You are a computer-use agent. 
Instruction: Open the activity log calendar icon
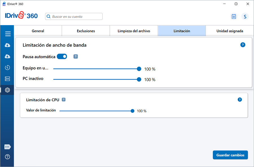[x=234, y=17]
